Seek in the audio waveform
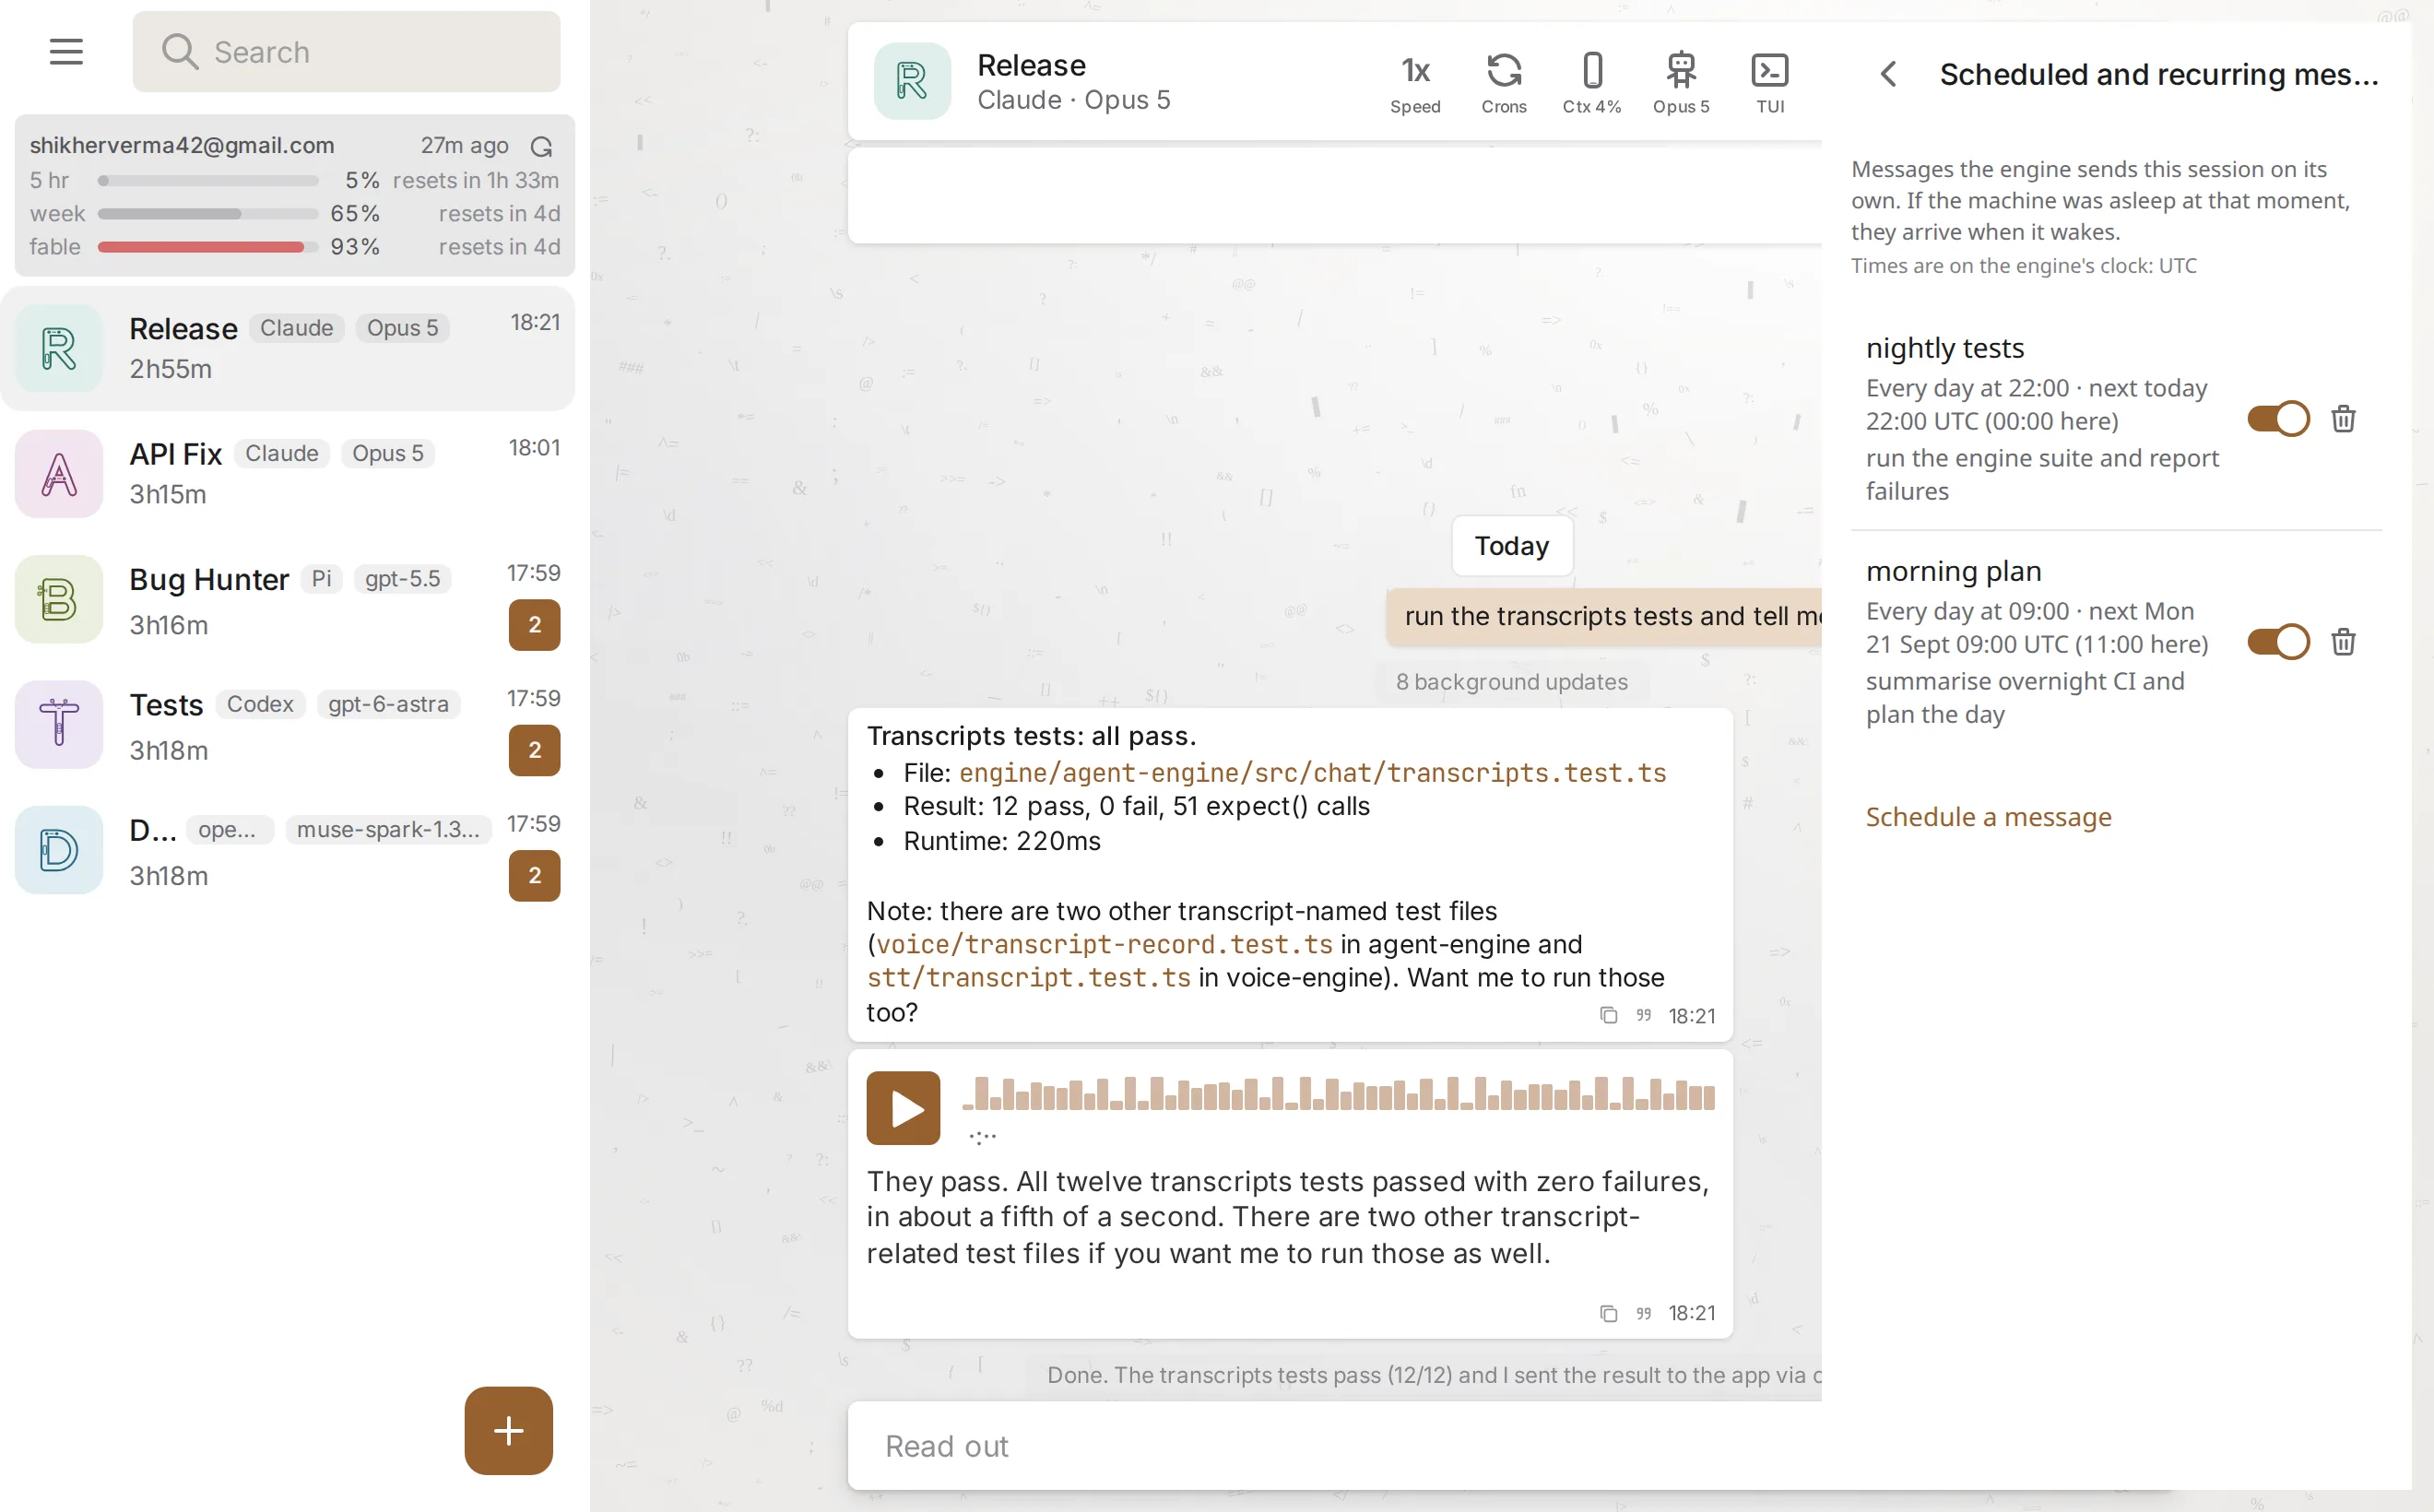The height and width of the screenshot is (1512, 2434). coord(1338,1094)
